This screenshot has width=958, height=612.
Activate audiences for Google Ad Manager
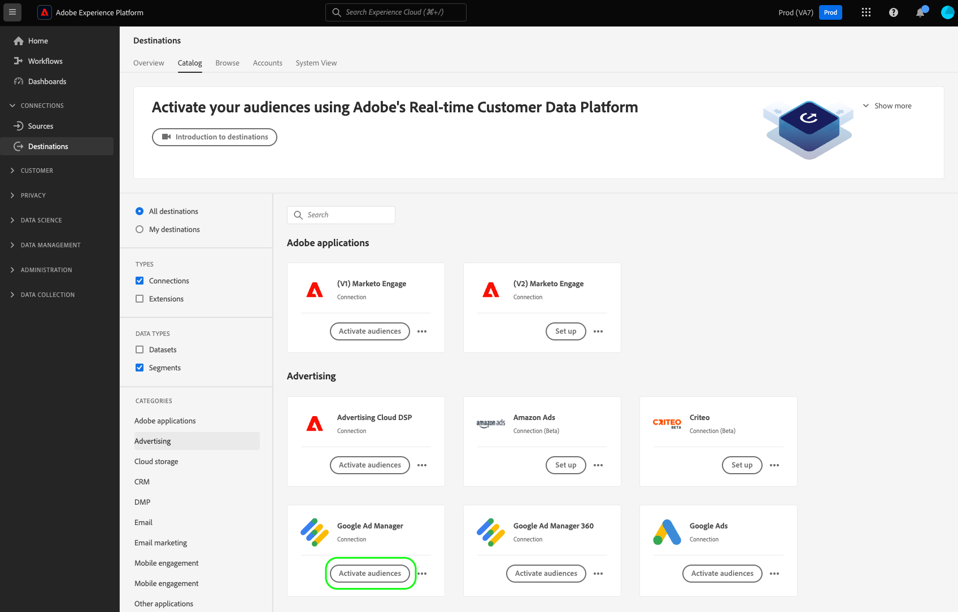coord(370,574)
